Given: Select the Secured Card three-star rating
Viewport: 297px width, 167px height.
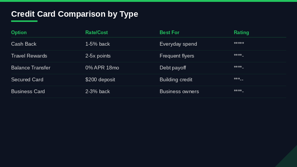Looking at the screenshot, I should click(239, 80).
